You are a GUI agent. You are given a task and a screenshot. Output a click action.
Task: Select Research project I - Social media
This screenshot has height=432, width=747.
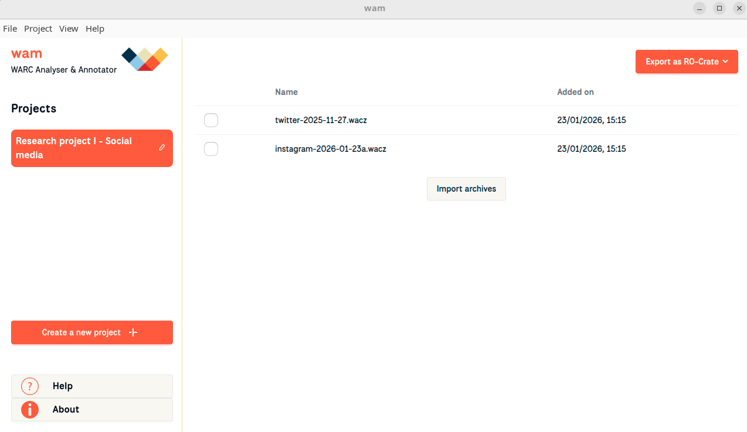[82, 148]
